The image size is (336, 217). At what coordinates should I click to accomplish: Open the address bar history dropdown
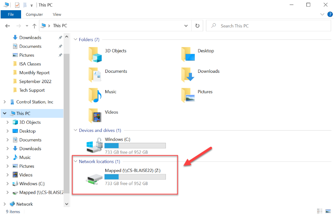(x=186, y=26)
